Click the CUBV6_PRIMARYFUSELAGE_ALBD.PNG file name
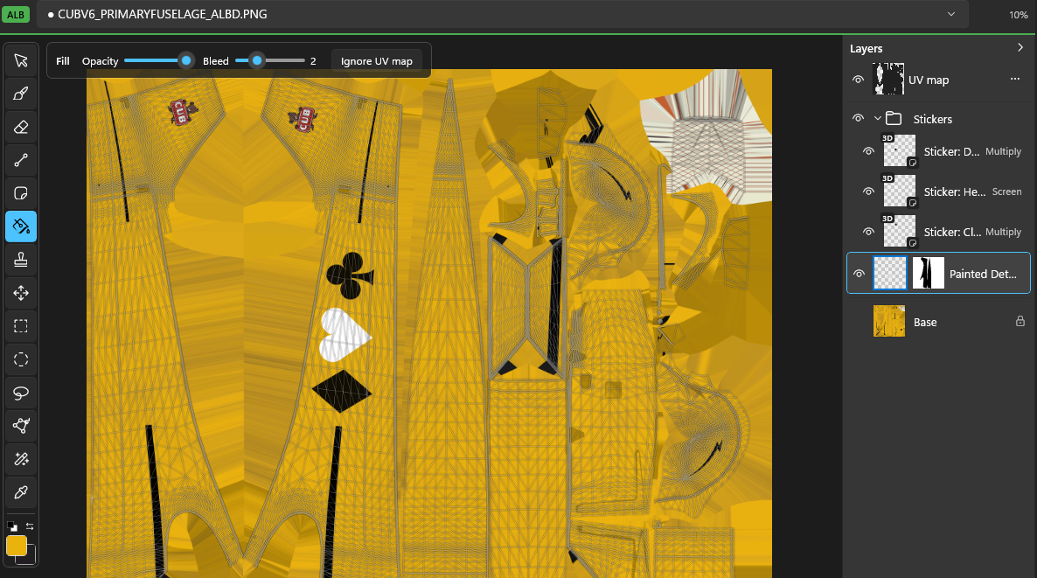 pyautogui.click(x=162, y=14)
